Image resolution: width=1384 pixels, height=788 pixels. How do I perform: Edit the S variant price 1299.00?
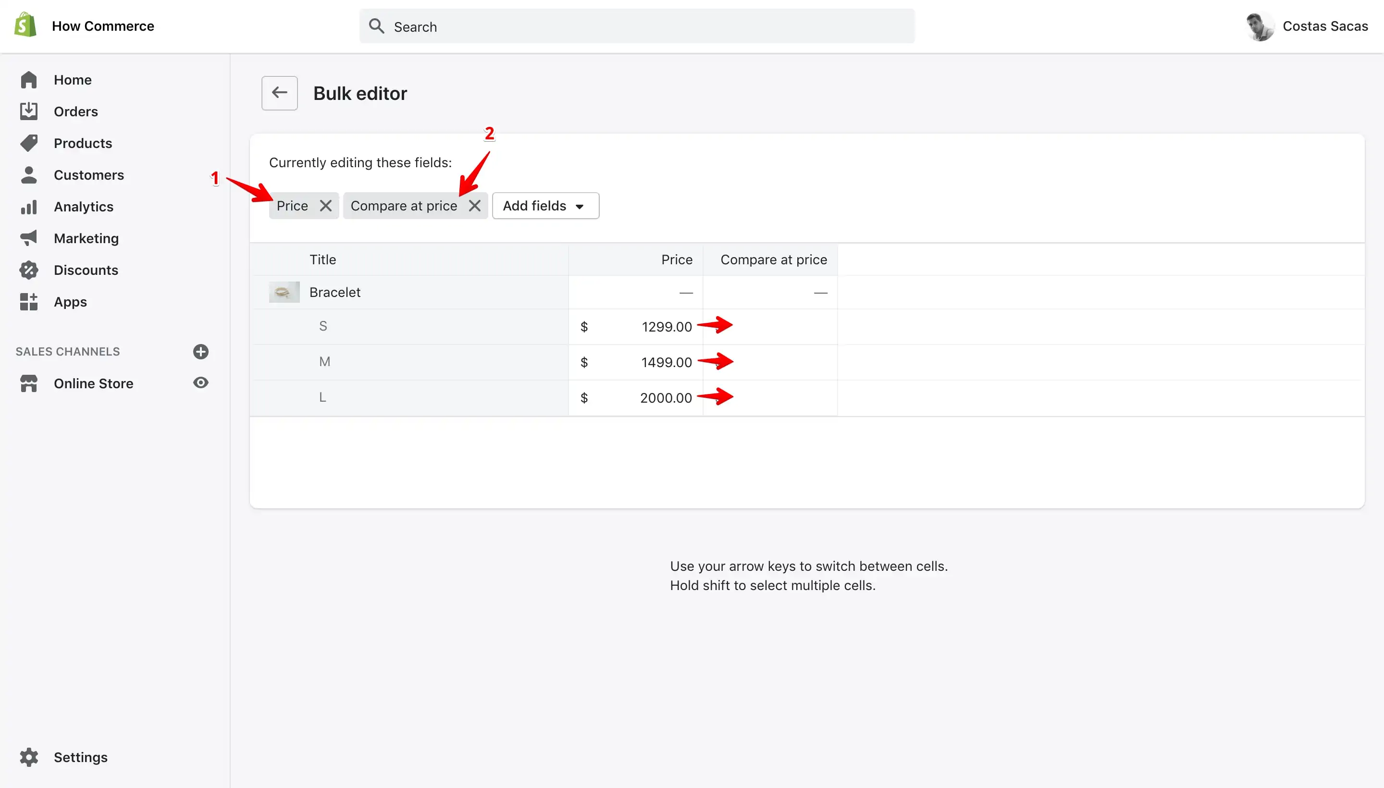[x=635, y=327]
